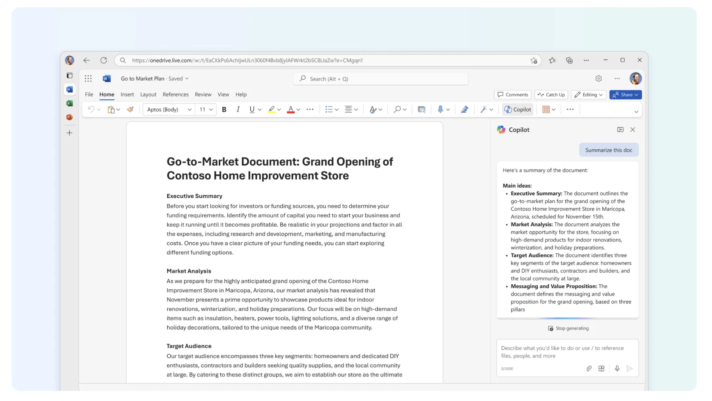Open more ribbon commands ellipsis

tap(570, 110)
